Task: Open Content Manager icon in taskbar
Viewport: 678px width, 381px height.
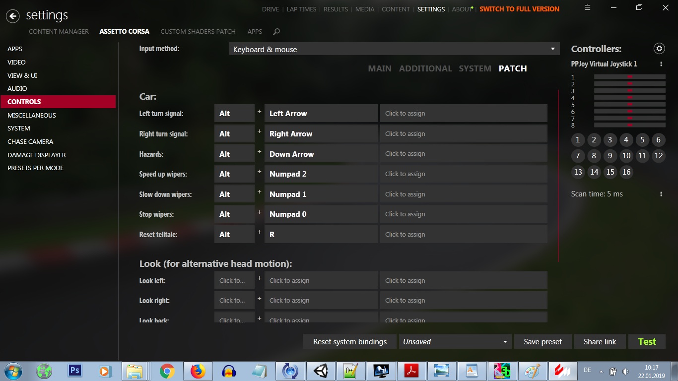Action: (x=563, y=371)
